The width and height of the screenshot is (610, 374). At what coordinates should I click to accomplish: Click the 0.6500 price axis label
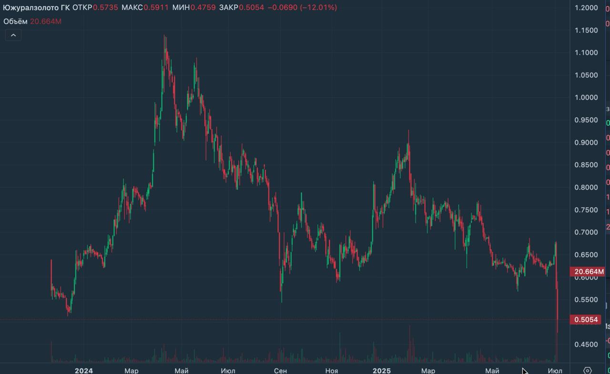point(586,255)
